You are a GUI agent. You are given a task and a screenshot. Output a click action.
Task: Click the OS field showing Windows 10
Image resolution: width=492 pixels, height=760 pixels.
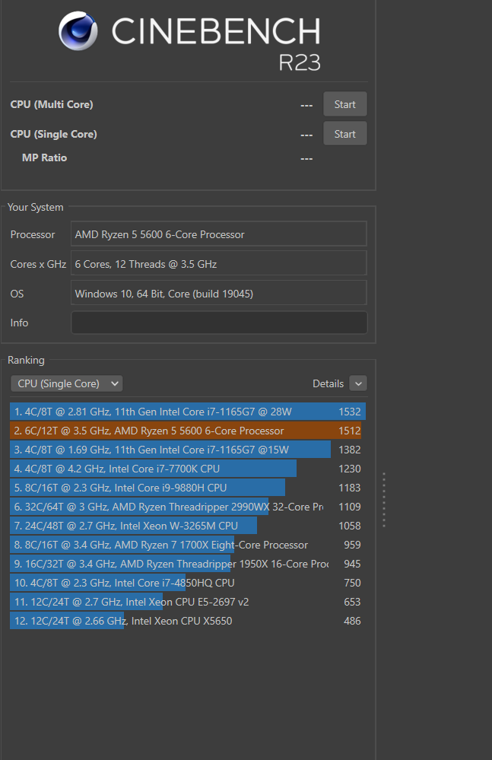point(219,293)
